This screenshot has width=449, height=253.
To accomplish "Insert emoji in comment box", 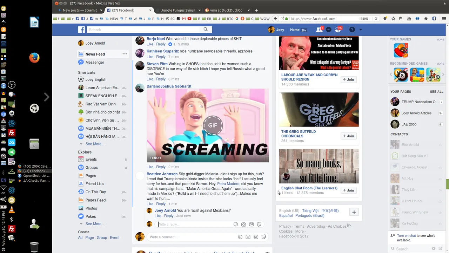I will 240,237.
